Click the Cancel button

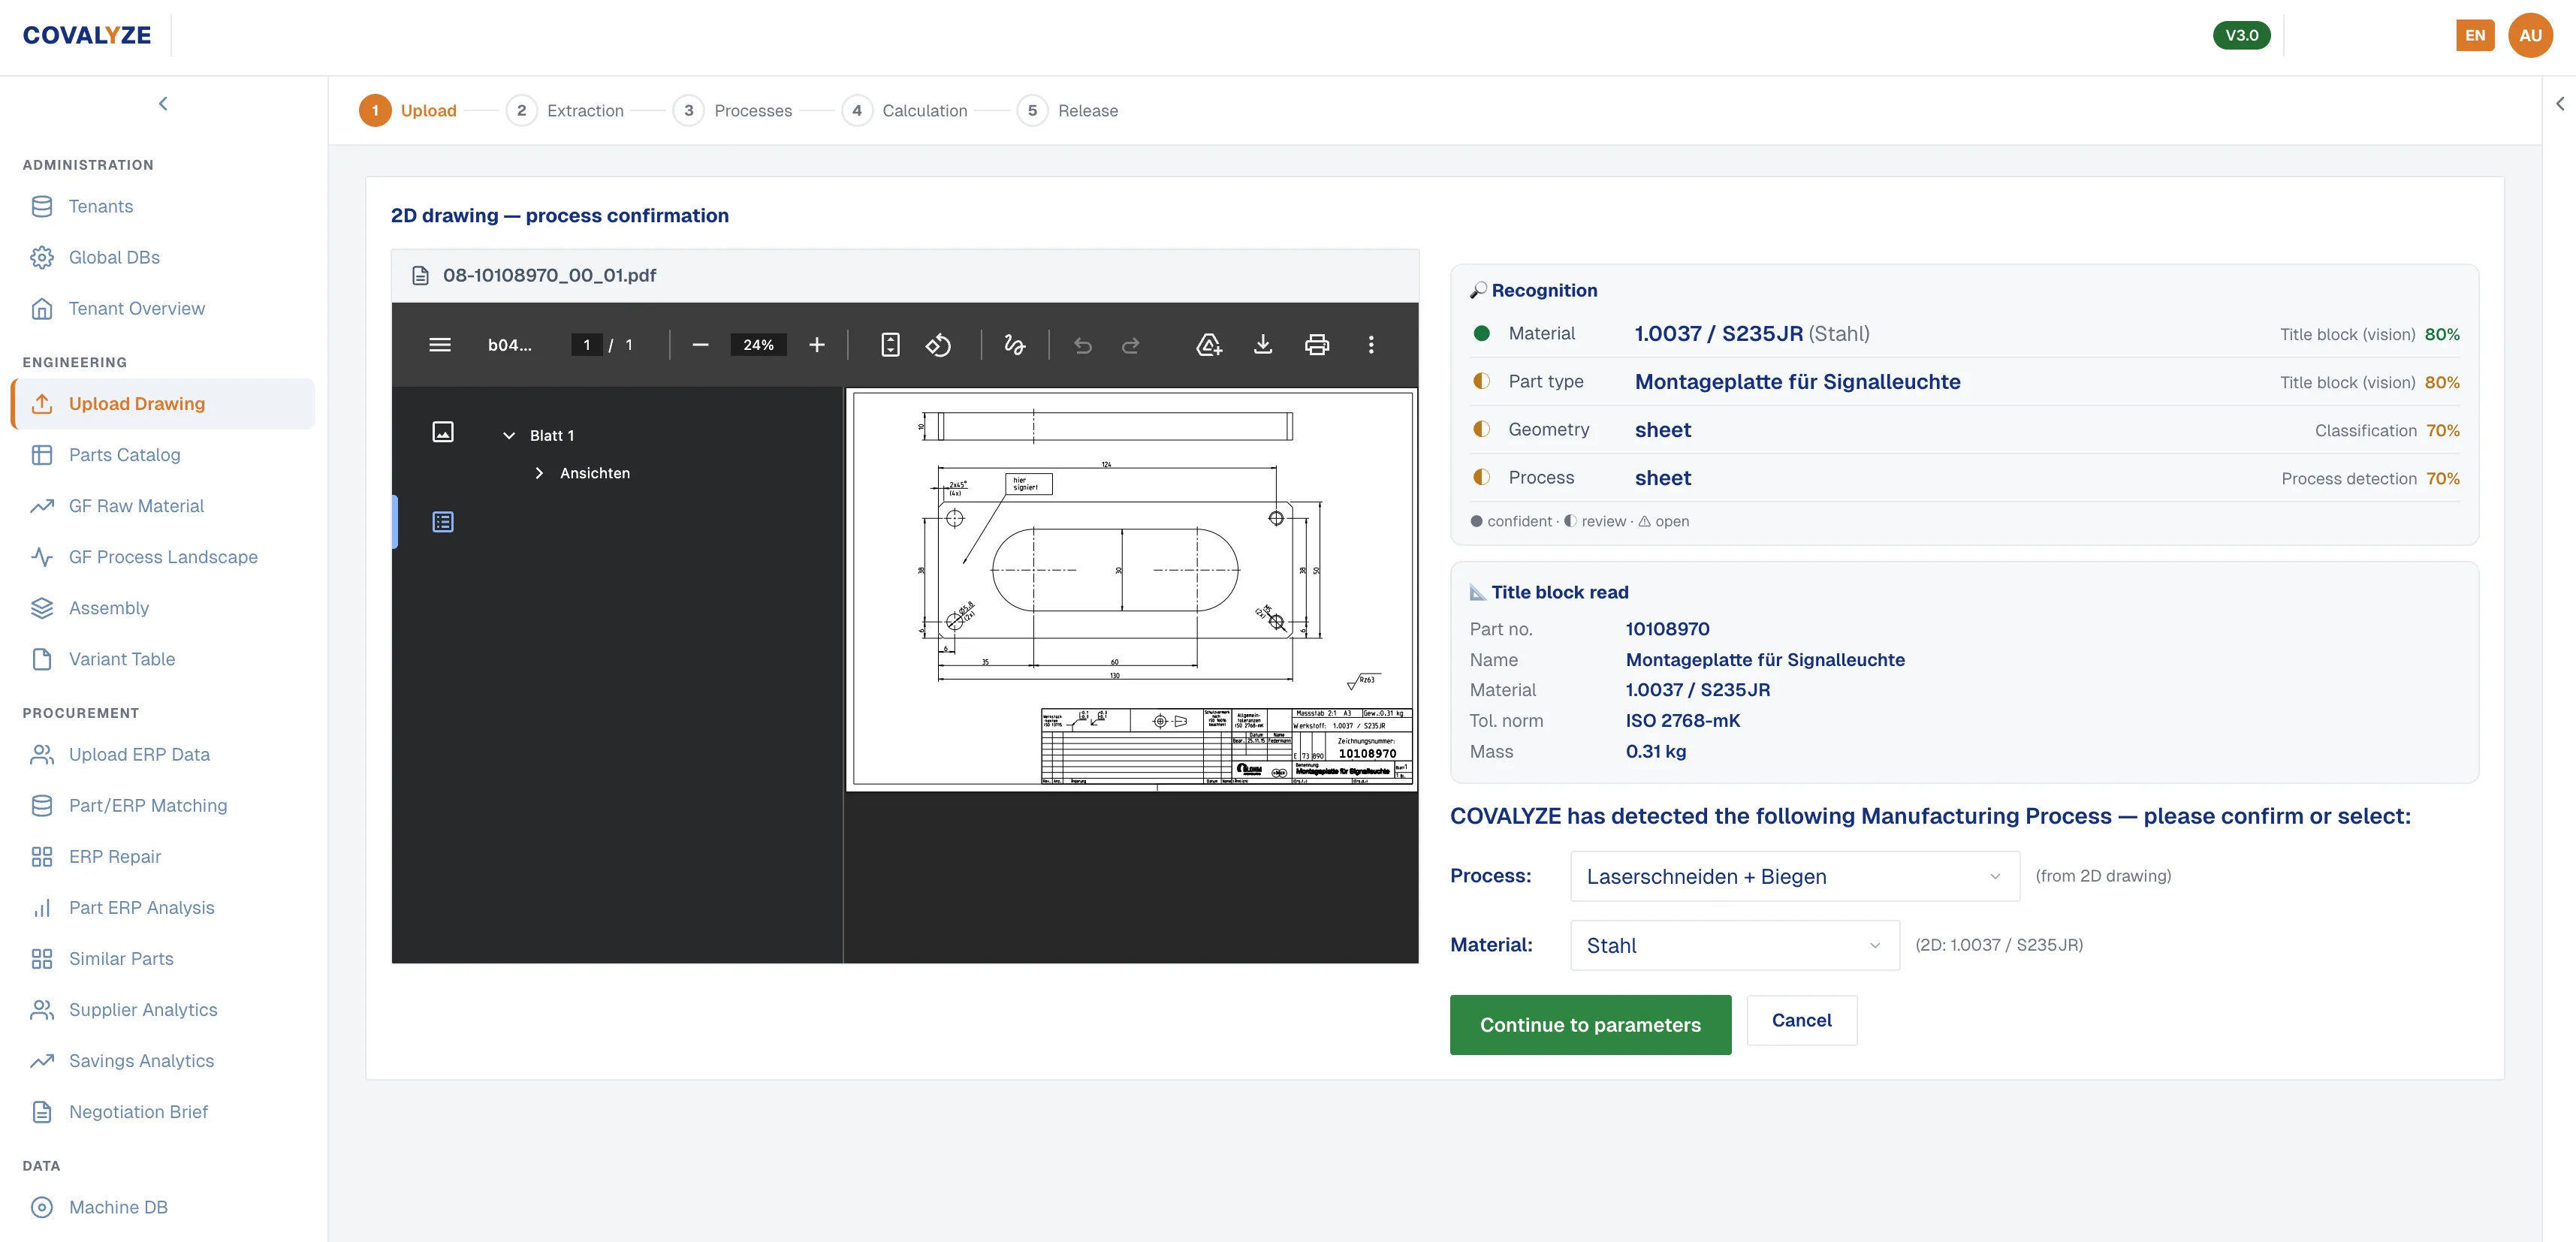[1802, 1020]
